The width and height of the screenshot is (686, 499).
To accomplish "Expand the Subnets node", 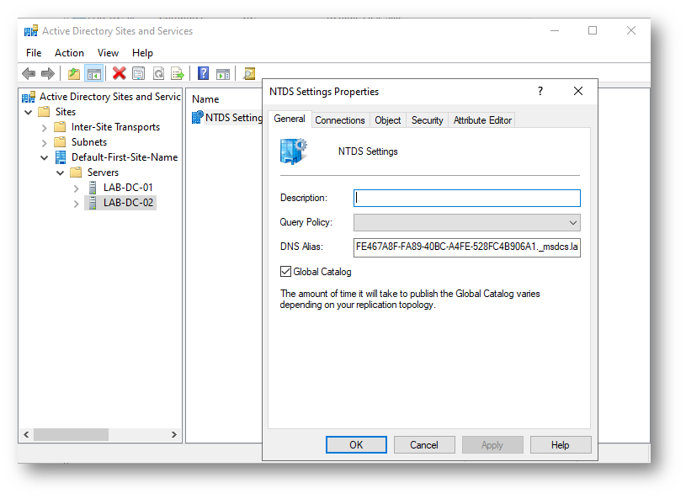I will coord(44,142).
